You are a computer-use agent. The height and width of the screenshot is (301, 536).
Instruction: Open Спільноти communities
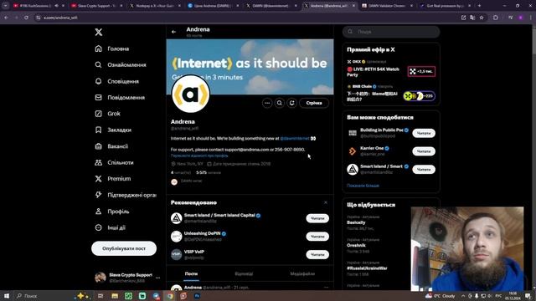(x=114, y=163)
